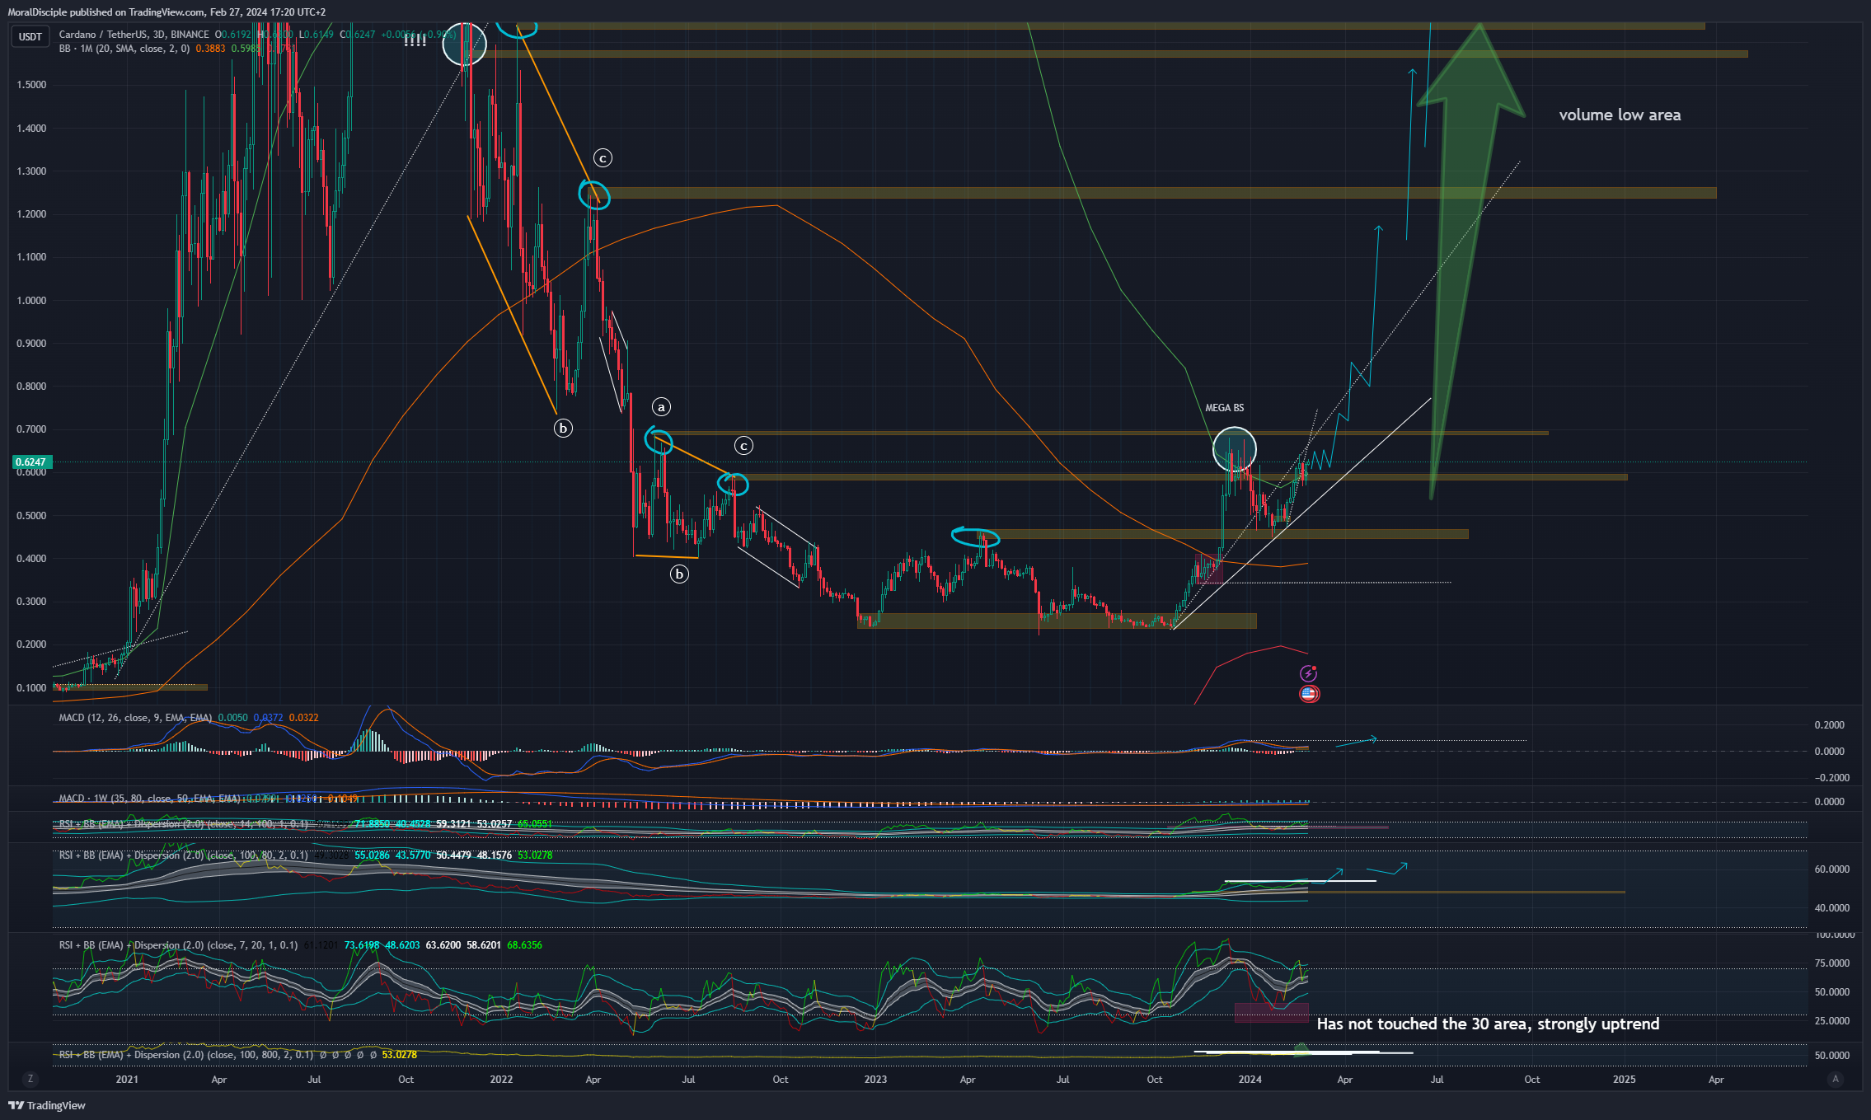The width and height of the screenshot is (1871, 1120).
Task: Click the 75.0000 RSI scale label
Action: [1832, 963]
